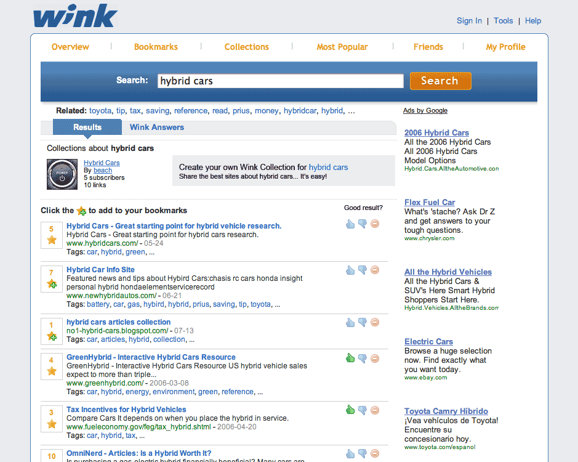Focus the hybrid cars search field
This screenshot has height=462, width=578.
click(x=281, y=81)
